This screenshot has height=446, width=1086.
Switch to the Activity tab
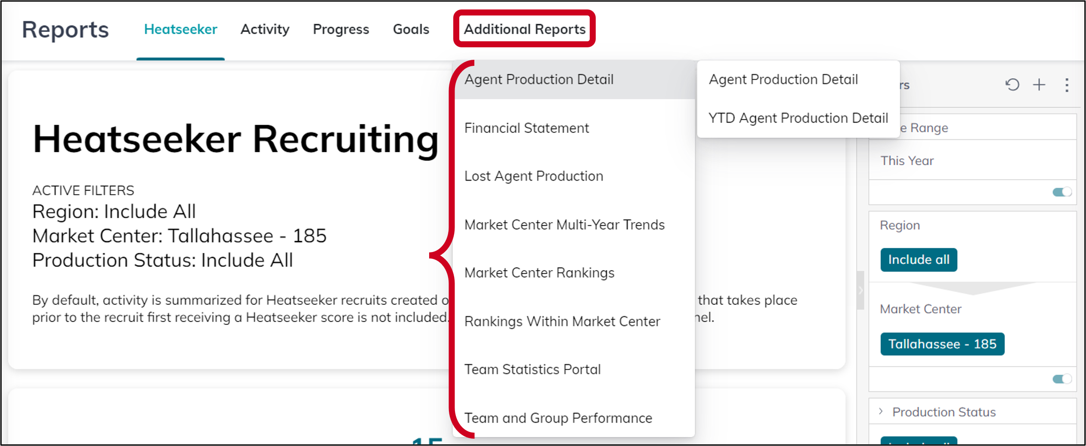click(x=264, y=29)
